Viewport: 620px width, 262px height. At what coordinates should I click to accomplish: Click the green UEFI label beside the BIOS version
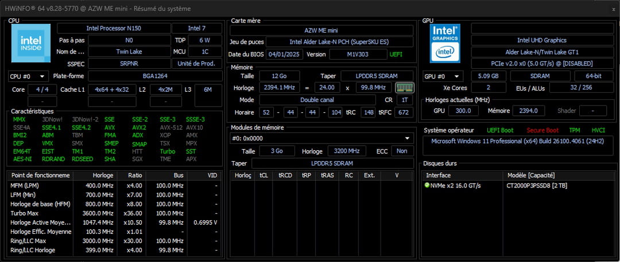click(x=396, y=54)
